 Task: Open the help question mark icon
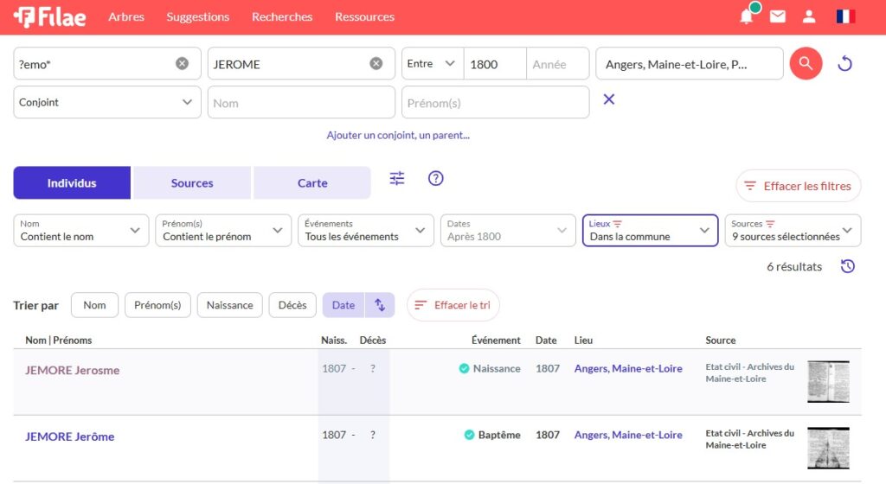coord(436,178)
